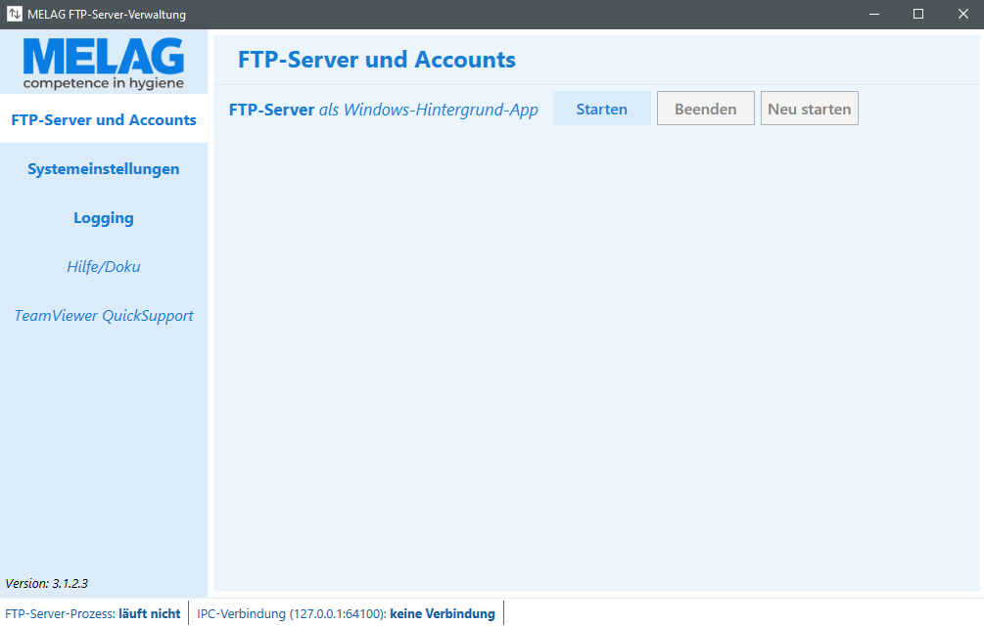The image size is (984, 627).
Task: Minimize the MELAG window
Action: click(873, 14)
